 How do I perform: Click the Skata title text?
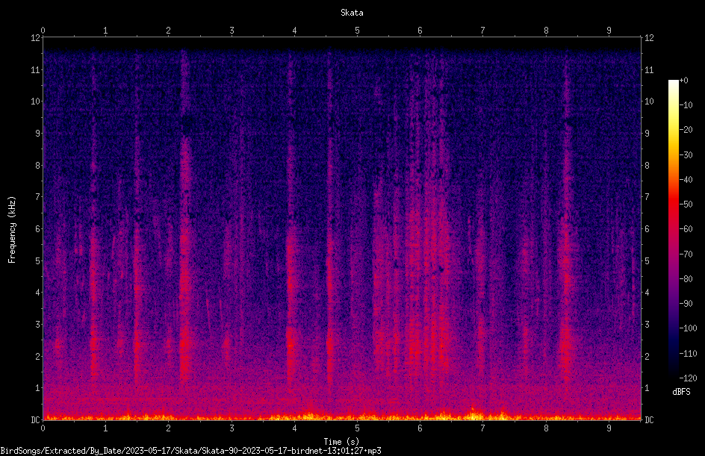pyautogui.click(x=352, y=13)
